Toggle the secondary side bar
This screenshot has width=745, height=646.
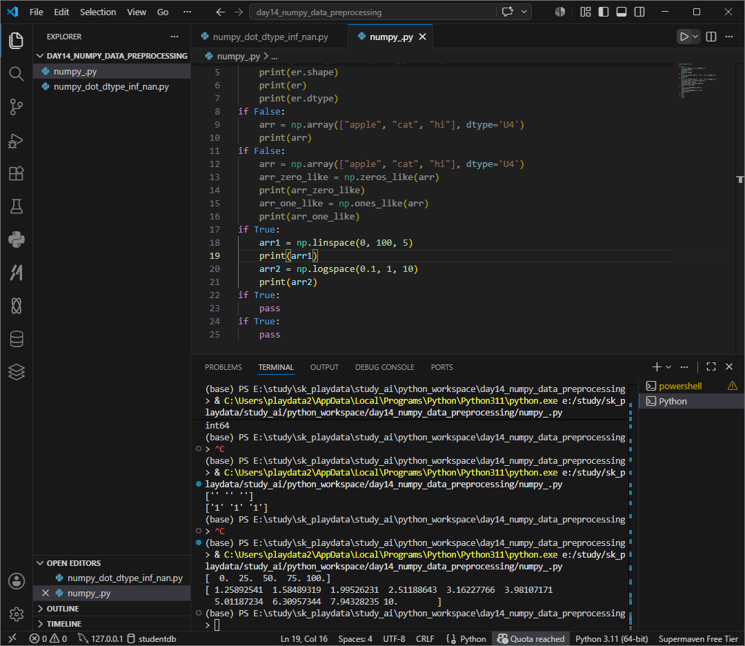pyautogui.click(x=639, y=12)
